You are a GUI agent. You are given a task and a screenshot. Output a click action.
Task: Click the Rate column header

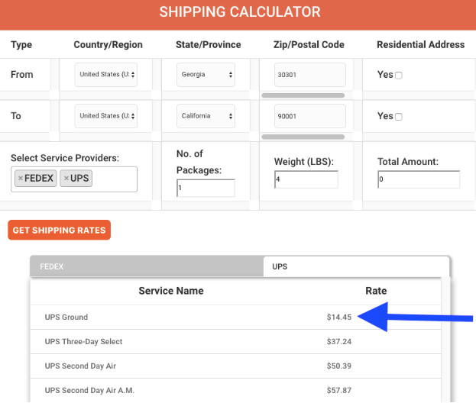(376, 291)
